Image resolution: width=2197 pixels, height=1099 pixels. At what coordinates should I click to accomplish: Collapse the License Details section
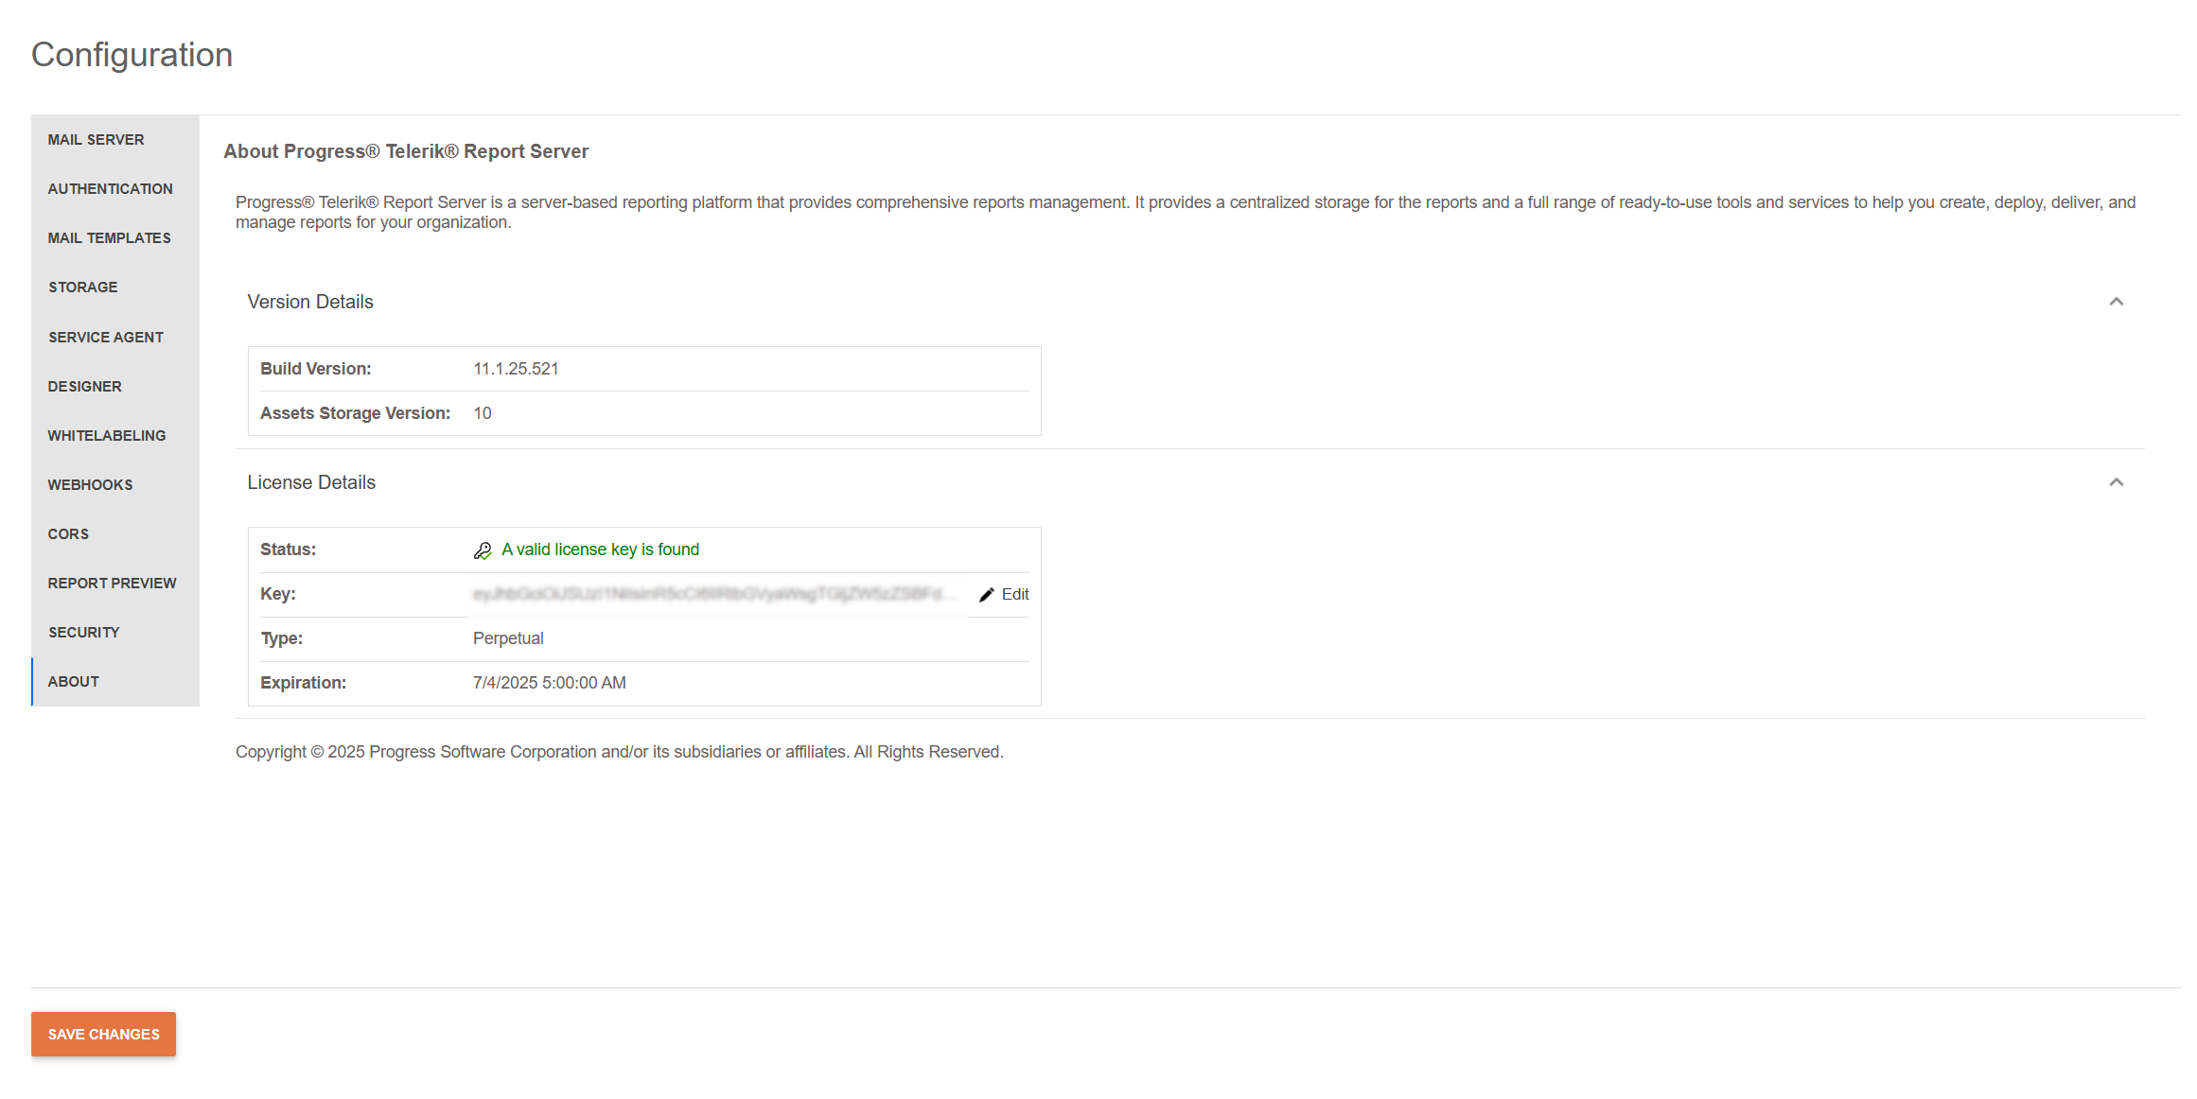(x=2117, y=482)
